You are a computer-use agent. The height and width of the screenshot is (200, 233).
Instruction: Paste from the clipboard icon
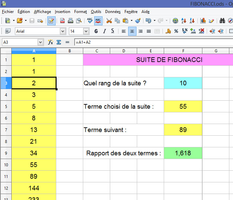[x=125, y=21]
